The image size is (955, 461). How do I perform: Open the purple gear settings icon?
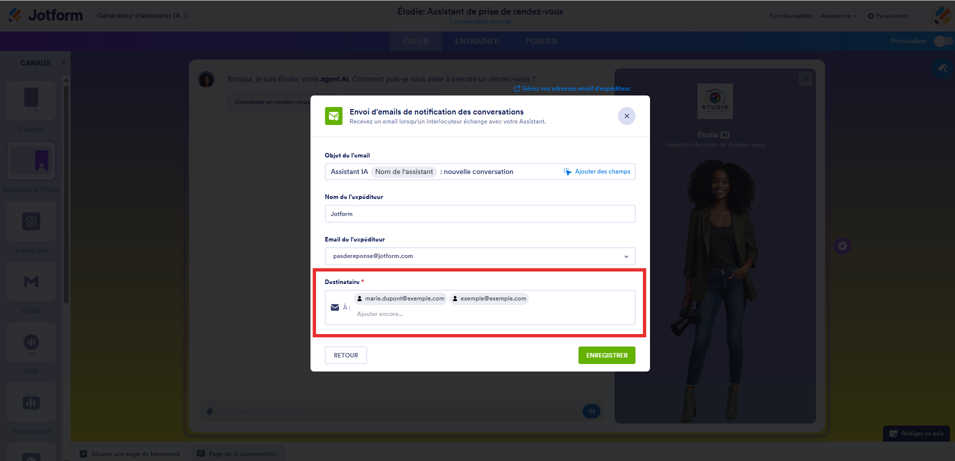(x=842, y=246)
